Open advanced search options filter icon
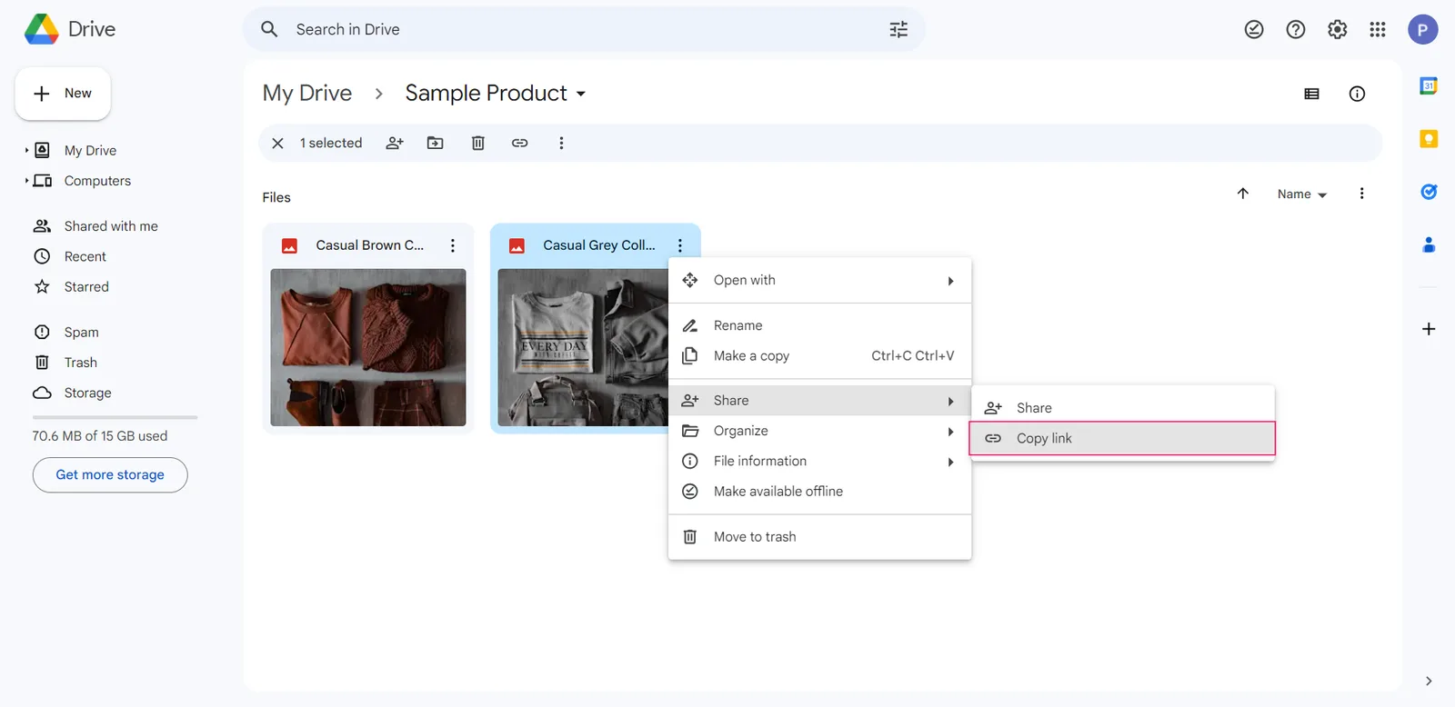This screenshot has width=1455, height=707. point(898,29)
